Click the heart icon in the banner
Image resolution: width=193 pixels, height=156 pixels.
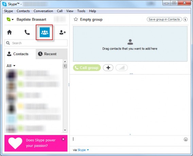coord(15,143)
